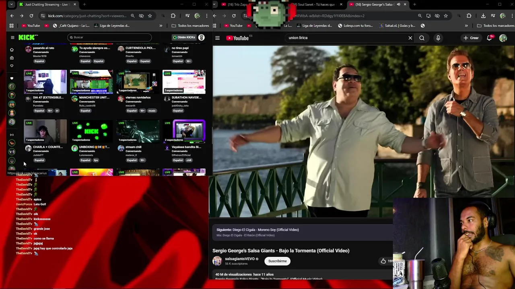The height and width of the screenshot is (289, 515).
Task: Click the Obtén KICKs button
Action: point(184,37)
